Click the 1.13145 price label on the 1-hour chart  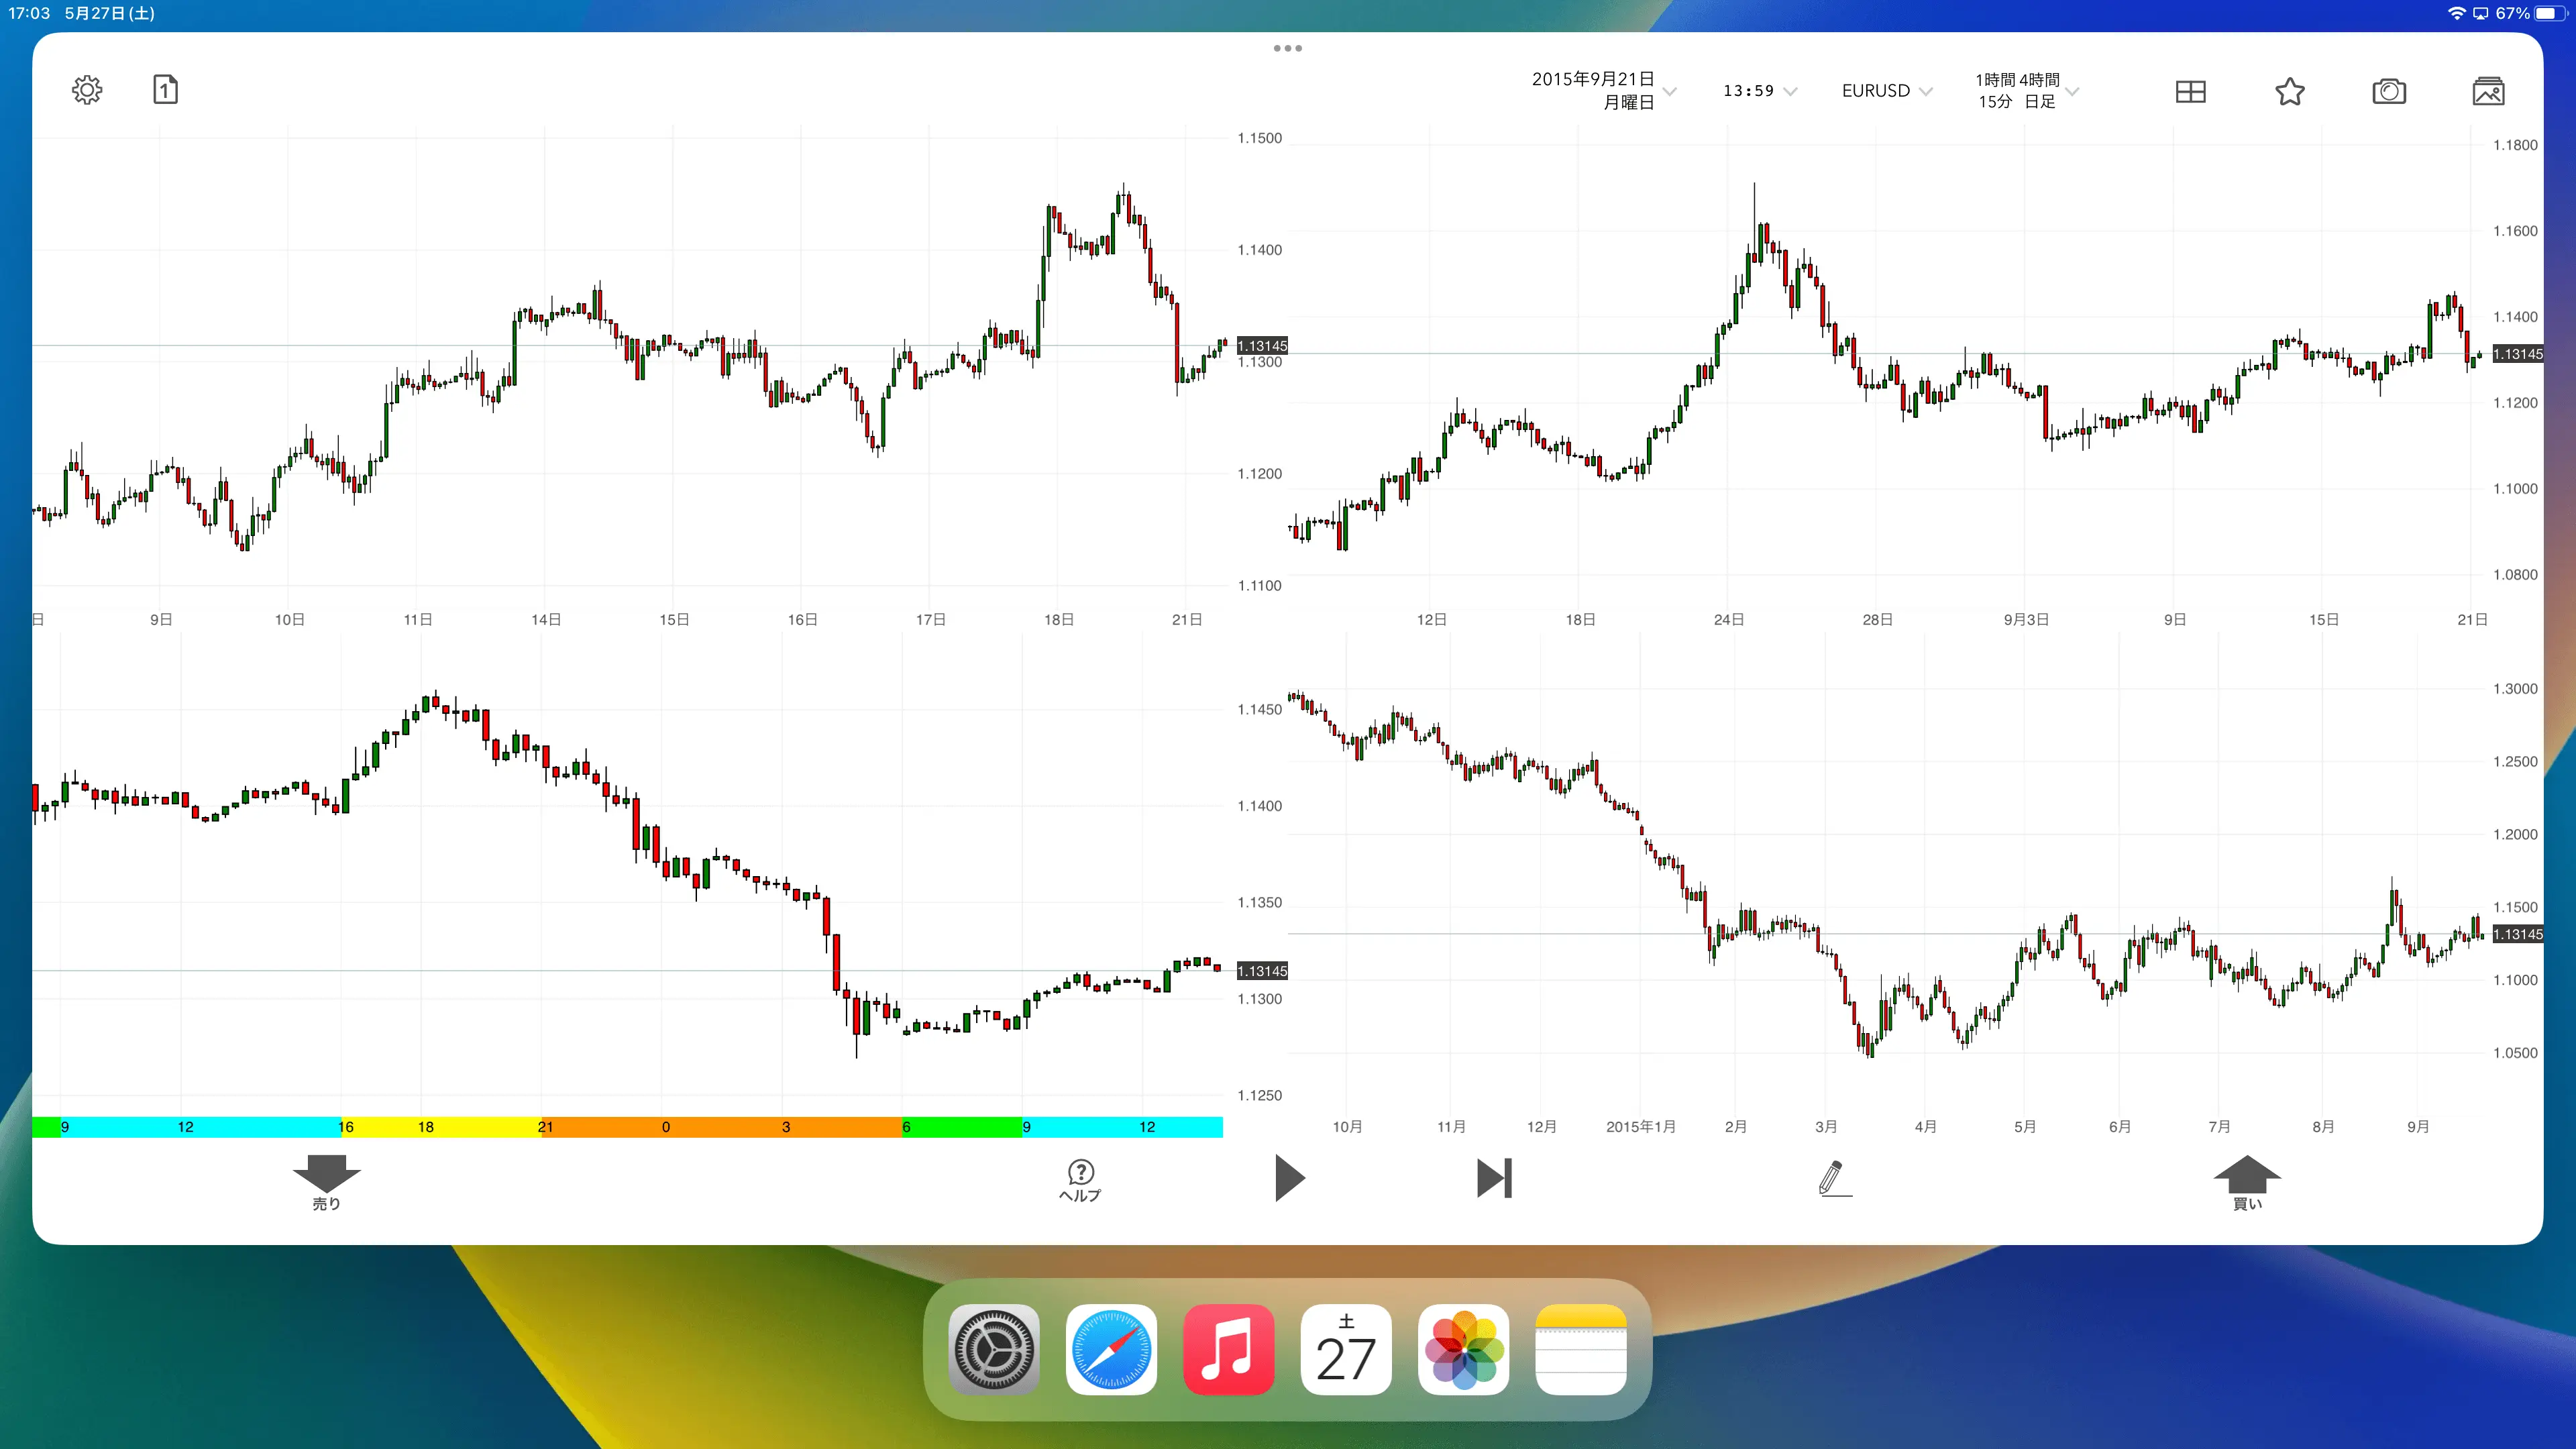click(x=1262, y=346)
